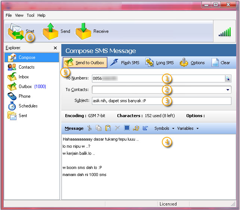Click the yellow icon left of the arrow icon
Image resolution: width=240 pixels, height=210 pixels.
(x=136, y=128)
